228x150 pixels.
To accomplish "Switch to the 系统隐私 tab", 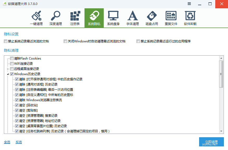I will tap(94, 18).
